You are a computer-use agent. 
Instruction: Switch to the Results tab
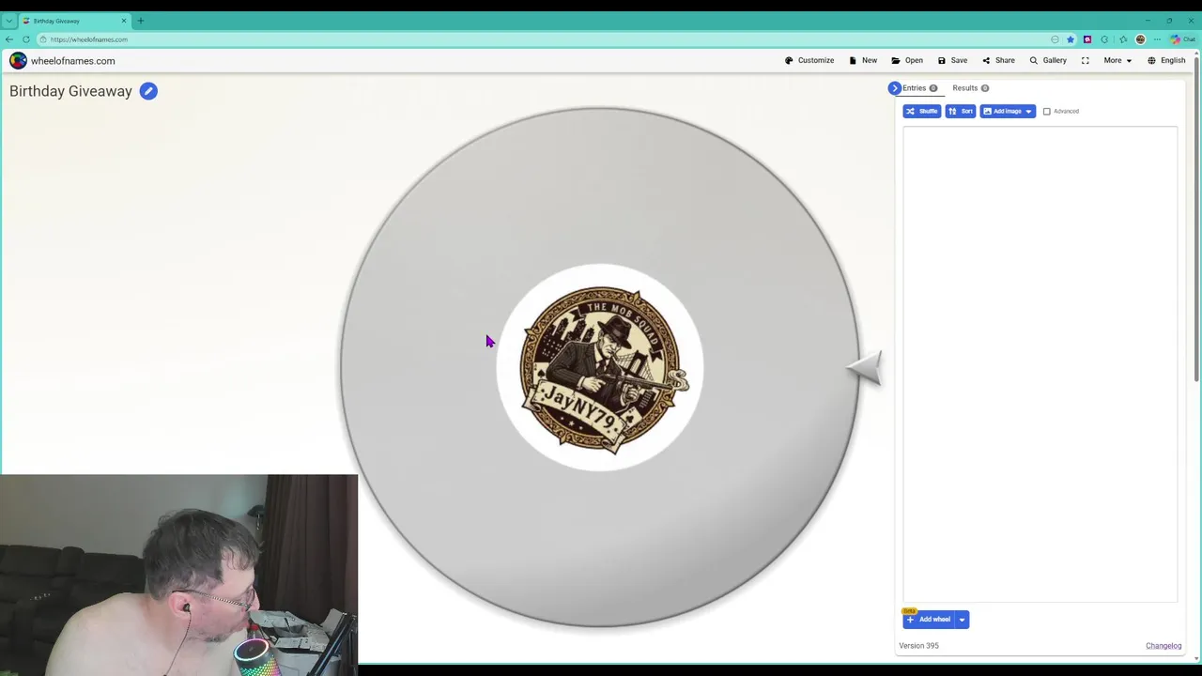pyautogui.click(x=970, y=87)
